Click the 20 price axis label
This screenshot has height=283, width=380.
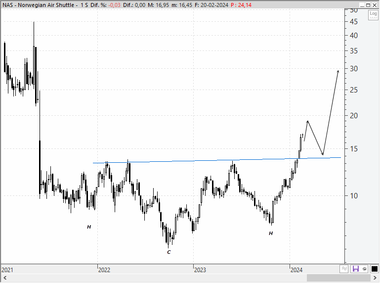coord(354,116)
